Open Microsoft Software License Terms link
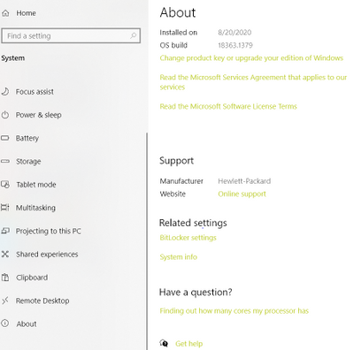This screenshot has width=354, height=350. click(228, 106)
